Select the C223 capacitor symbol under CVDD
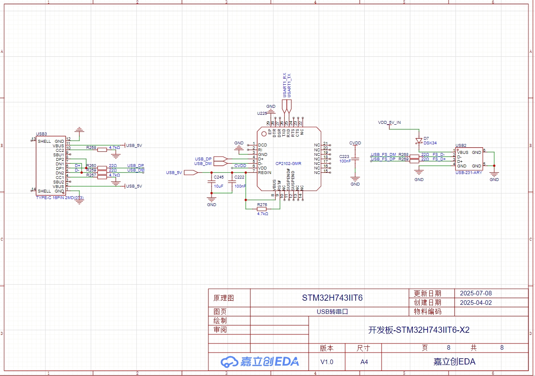The height and width of the screenshot is (376, 535). tap(355, 158)
